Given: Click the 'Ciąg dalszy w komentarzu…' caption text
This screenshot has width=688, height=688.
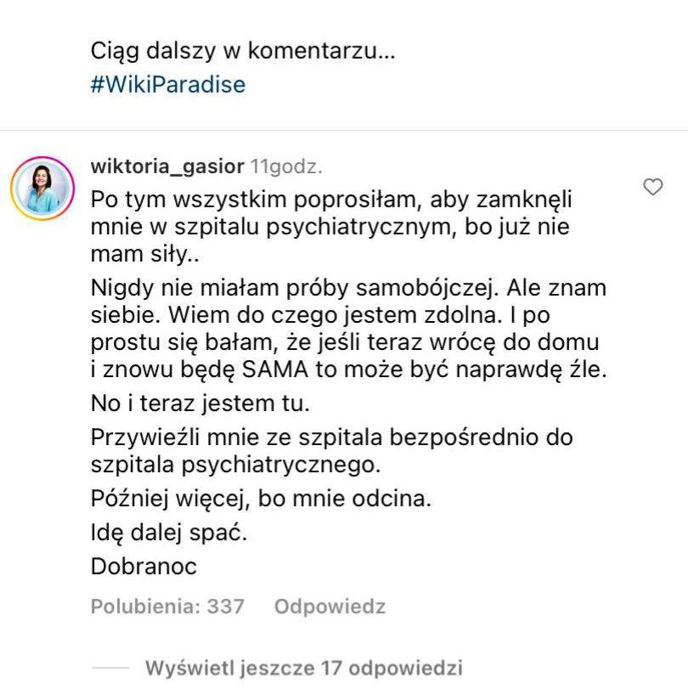Looking at the screenshot, I should tap(243, 51).
